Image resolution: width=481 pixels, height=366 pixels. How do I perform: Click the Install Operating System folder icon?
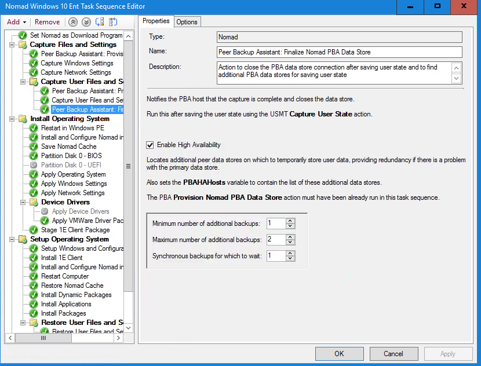pos(23,119)
